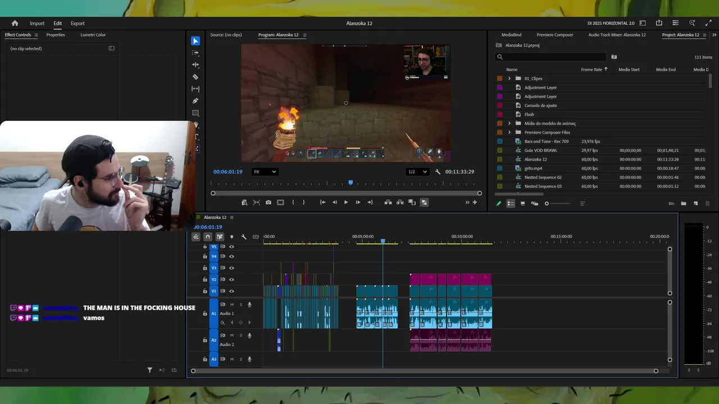This screenshot has width=719, height=404.
Task: Switch to the Properties panel tab
Action: [56, 35]
